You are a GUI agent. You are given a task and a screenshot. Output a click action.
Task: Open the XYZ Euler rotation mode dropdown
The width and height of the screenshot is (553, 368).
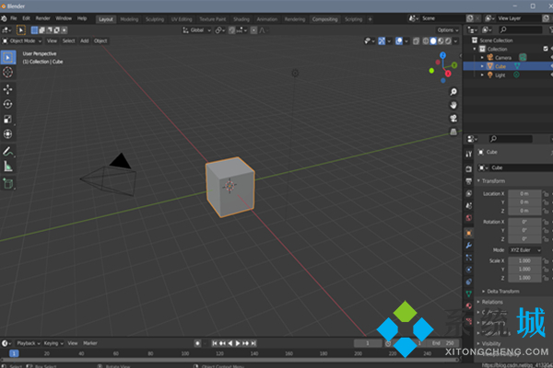click(525, 250)
